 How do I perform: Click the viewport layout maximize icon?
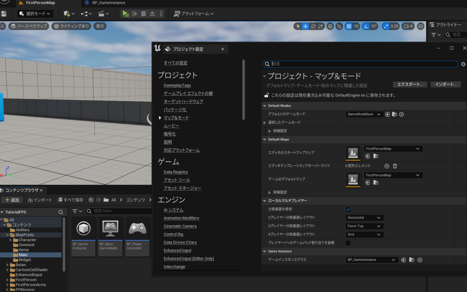(420, 26)
